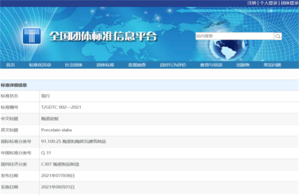
Task: Open the 标准化活动 menu item
Action: tap(40, 65)
